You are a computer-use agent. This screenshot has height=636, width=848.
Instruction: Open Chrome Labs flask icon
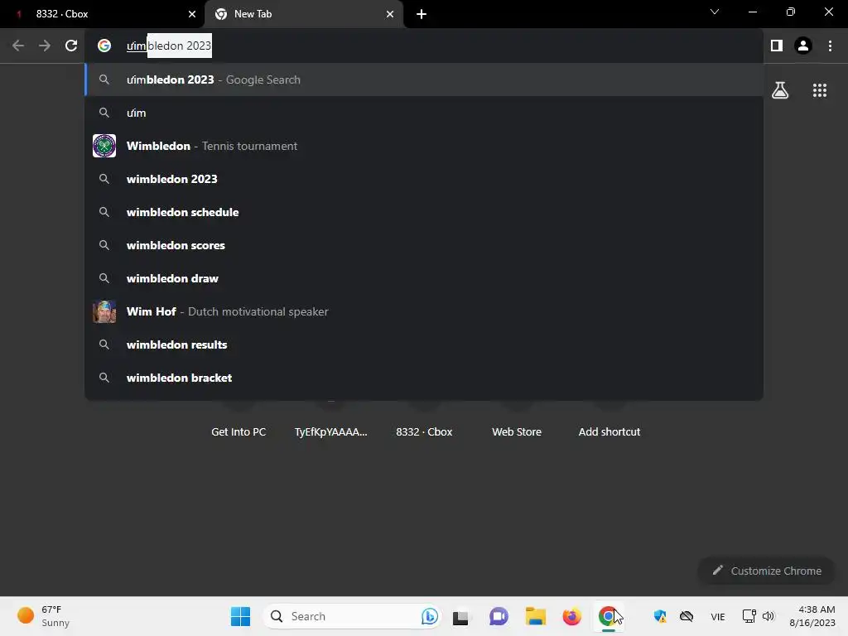[x=780, y=90]
